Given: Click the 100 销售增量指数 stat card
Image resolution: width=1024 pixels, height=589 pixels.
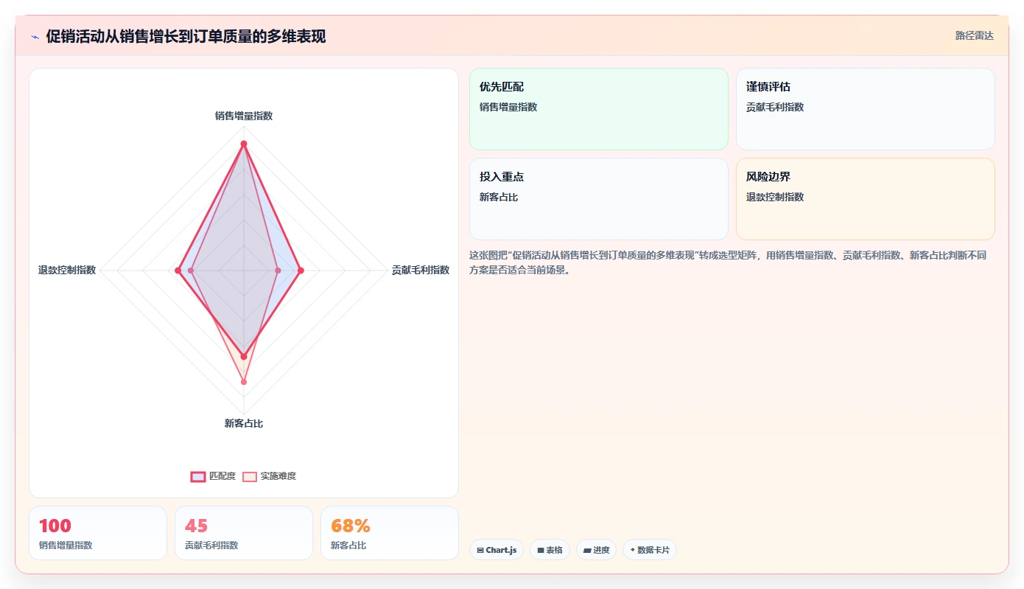Looking at the screenshot, I should click(98, 533).
